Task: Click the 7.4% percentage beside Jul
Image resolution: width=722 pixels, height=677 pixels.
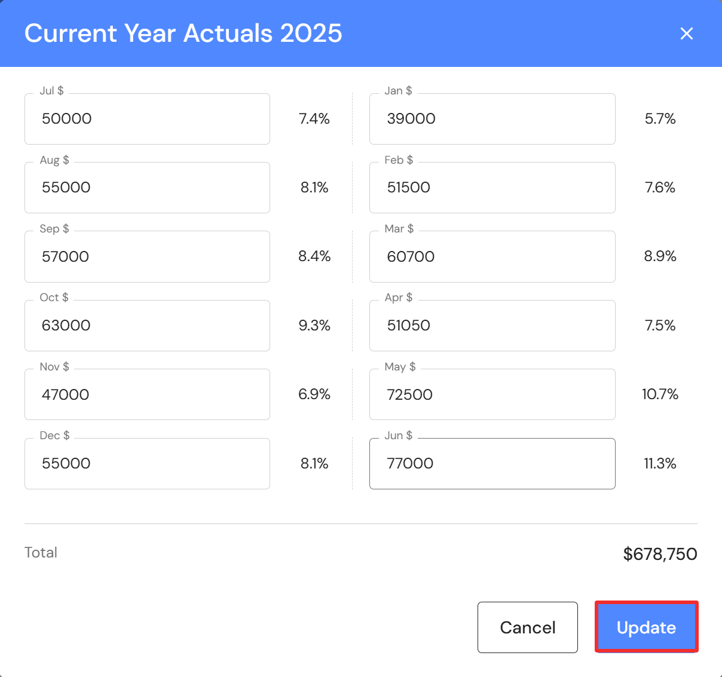Action: [314, 119]
